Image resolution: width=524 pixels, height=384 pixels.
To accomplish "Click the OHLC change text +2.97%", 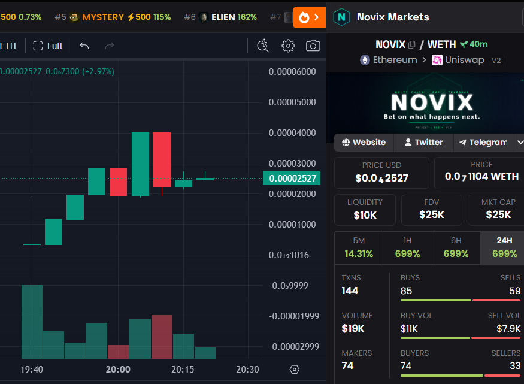I will [x=98, y=71].
